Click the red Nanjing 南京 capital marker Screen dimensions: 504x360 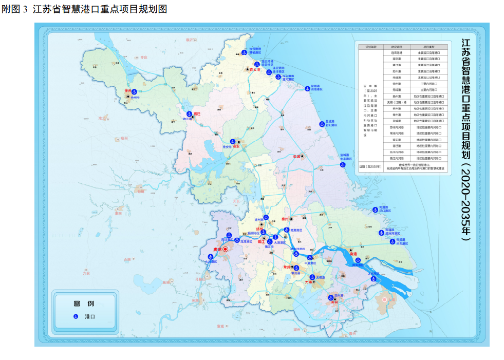[225, 249]
